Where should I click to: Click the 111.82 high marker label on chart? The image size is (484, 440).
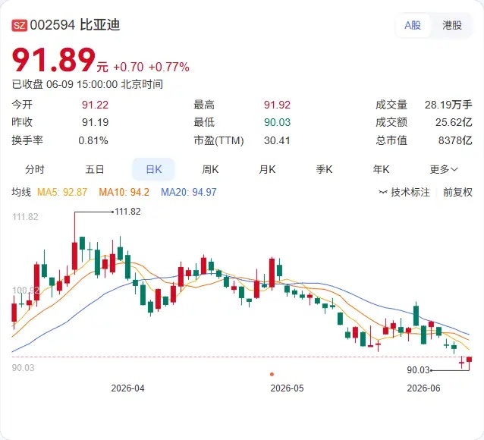pyautogui.click(x=127, y=212)
